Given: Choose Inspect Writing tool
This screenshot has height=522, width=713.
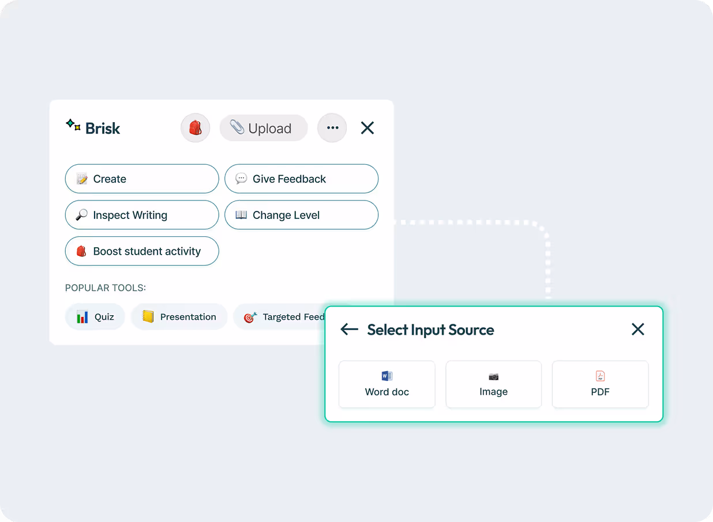Looking at the screenshot, I should coord(142,215).
